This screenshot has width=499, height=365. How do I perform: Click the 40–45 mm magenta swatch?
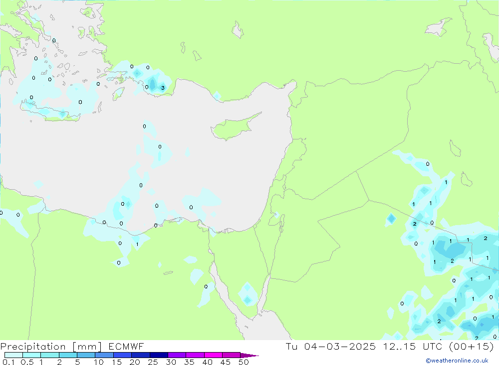(213, 355)
